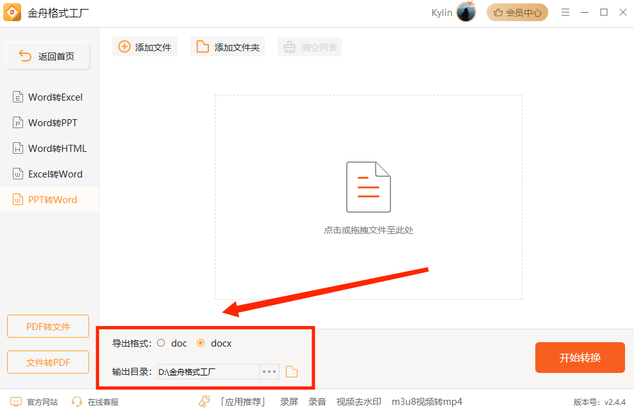
Task: Open the 会员中心 membership center
Action: tap(517, 13)
